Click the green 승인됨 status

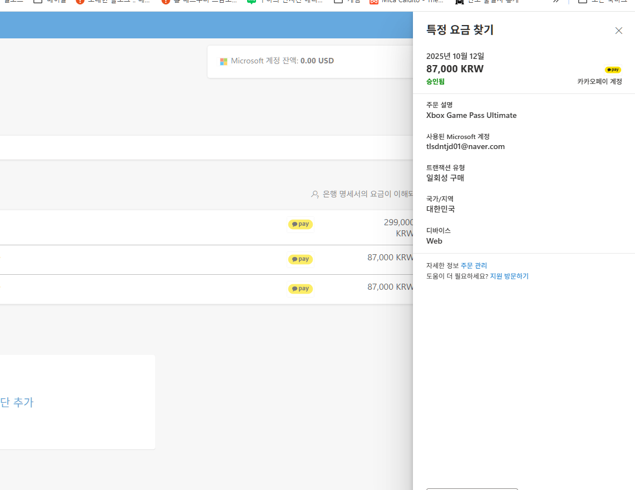[x=435, y=81]
